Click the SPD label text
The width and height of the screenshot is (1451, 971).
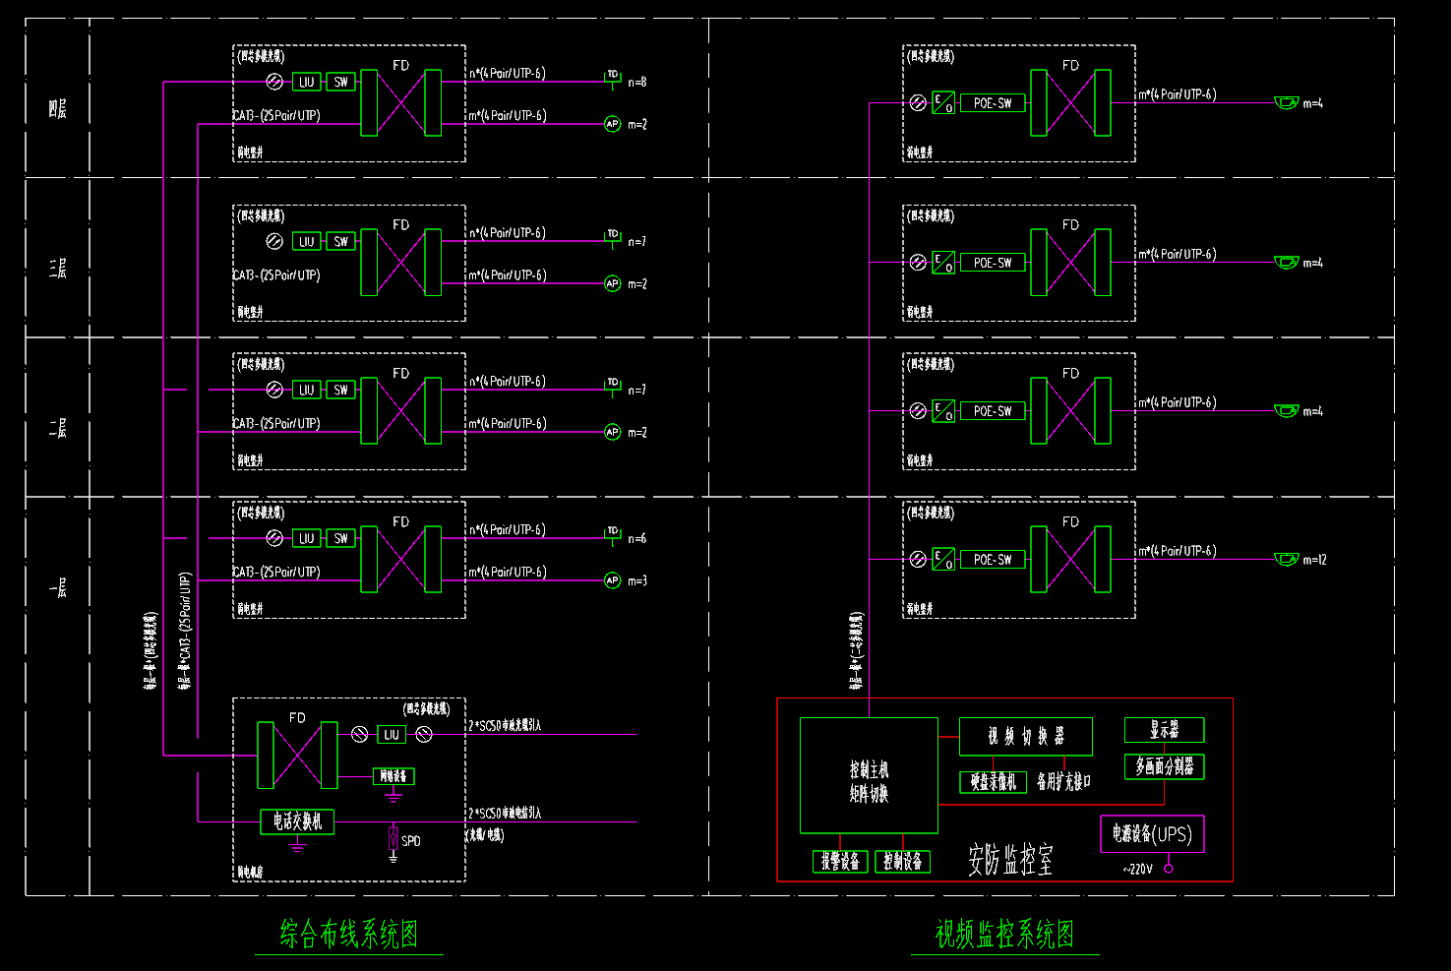[411, 841]
